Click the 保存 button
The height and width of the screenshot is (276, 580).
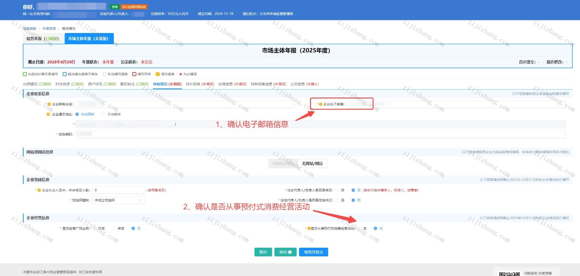[285, 252]
